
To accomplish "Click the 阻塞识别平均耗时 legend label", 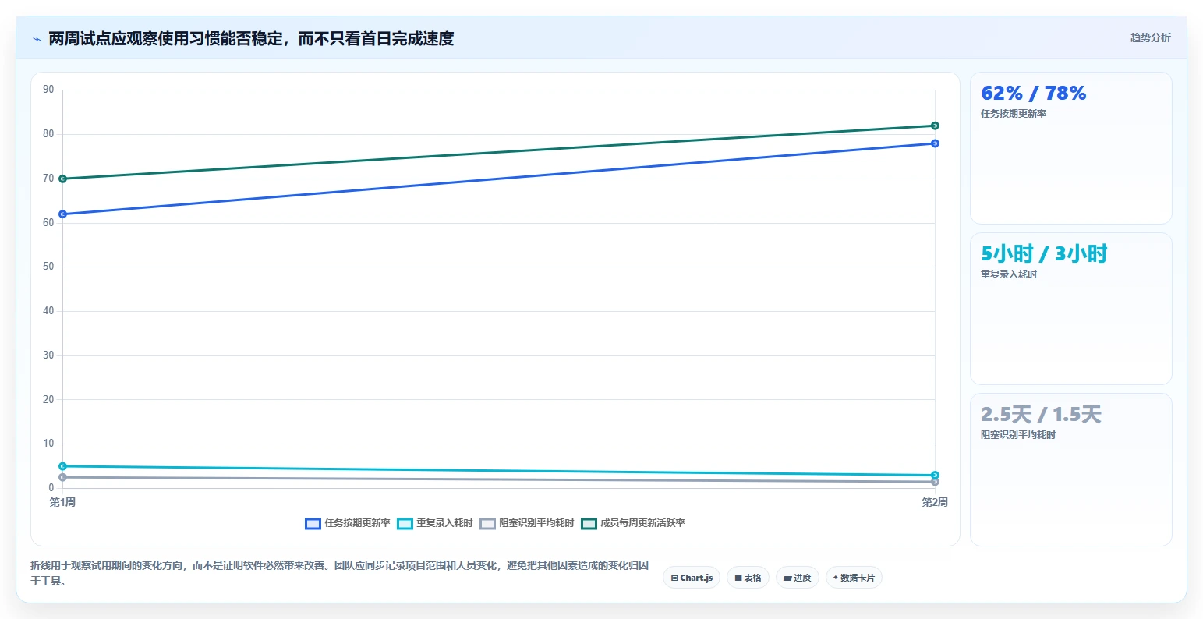I will (x=536, y=523).
